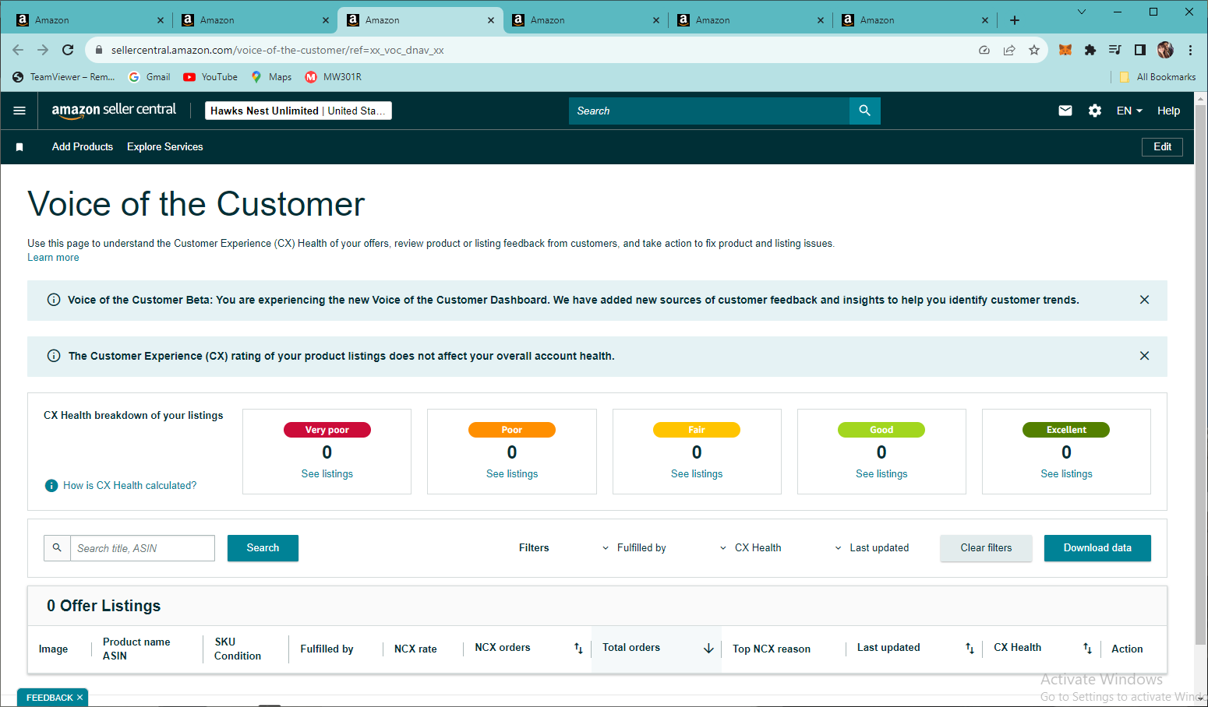This screenshot has width=1208, height=707.
Task: Open the Maps bookmark
Action: 271,77
